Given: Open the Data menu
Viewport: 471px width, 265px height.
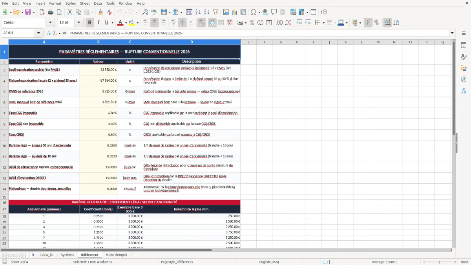Looking at the screenshot, I should pyautogui.click(x=98, y=3).
